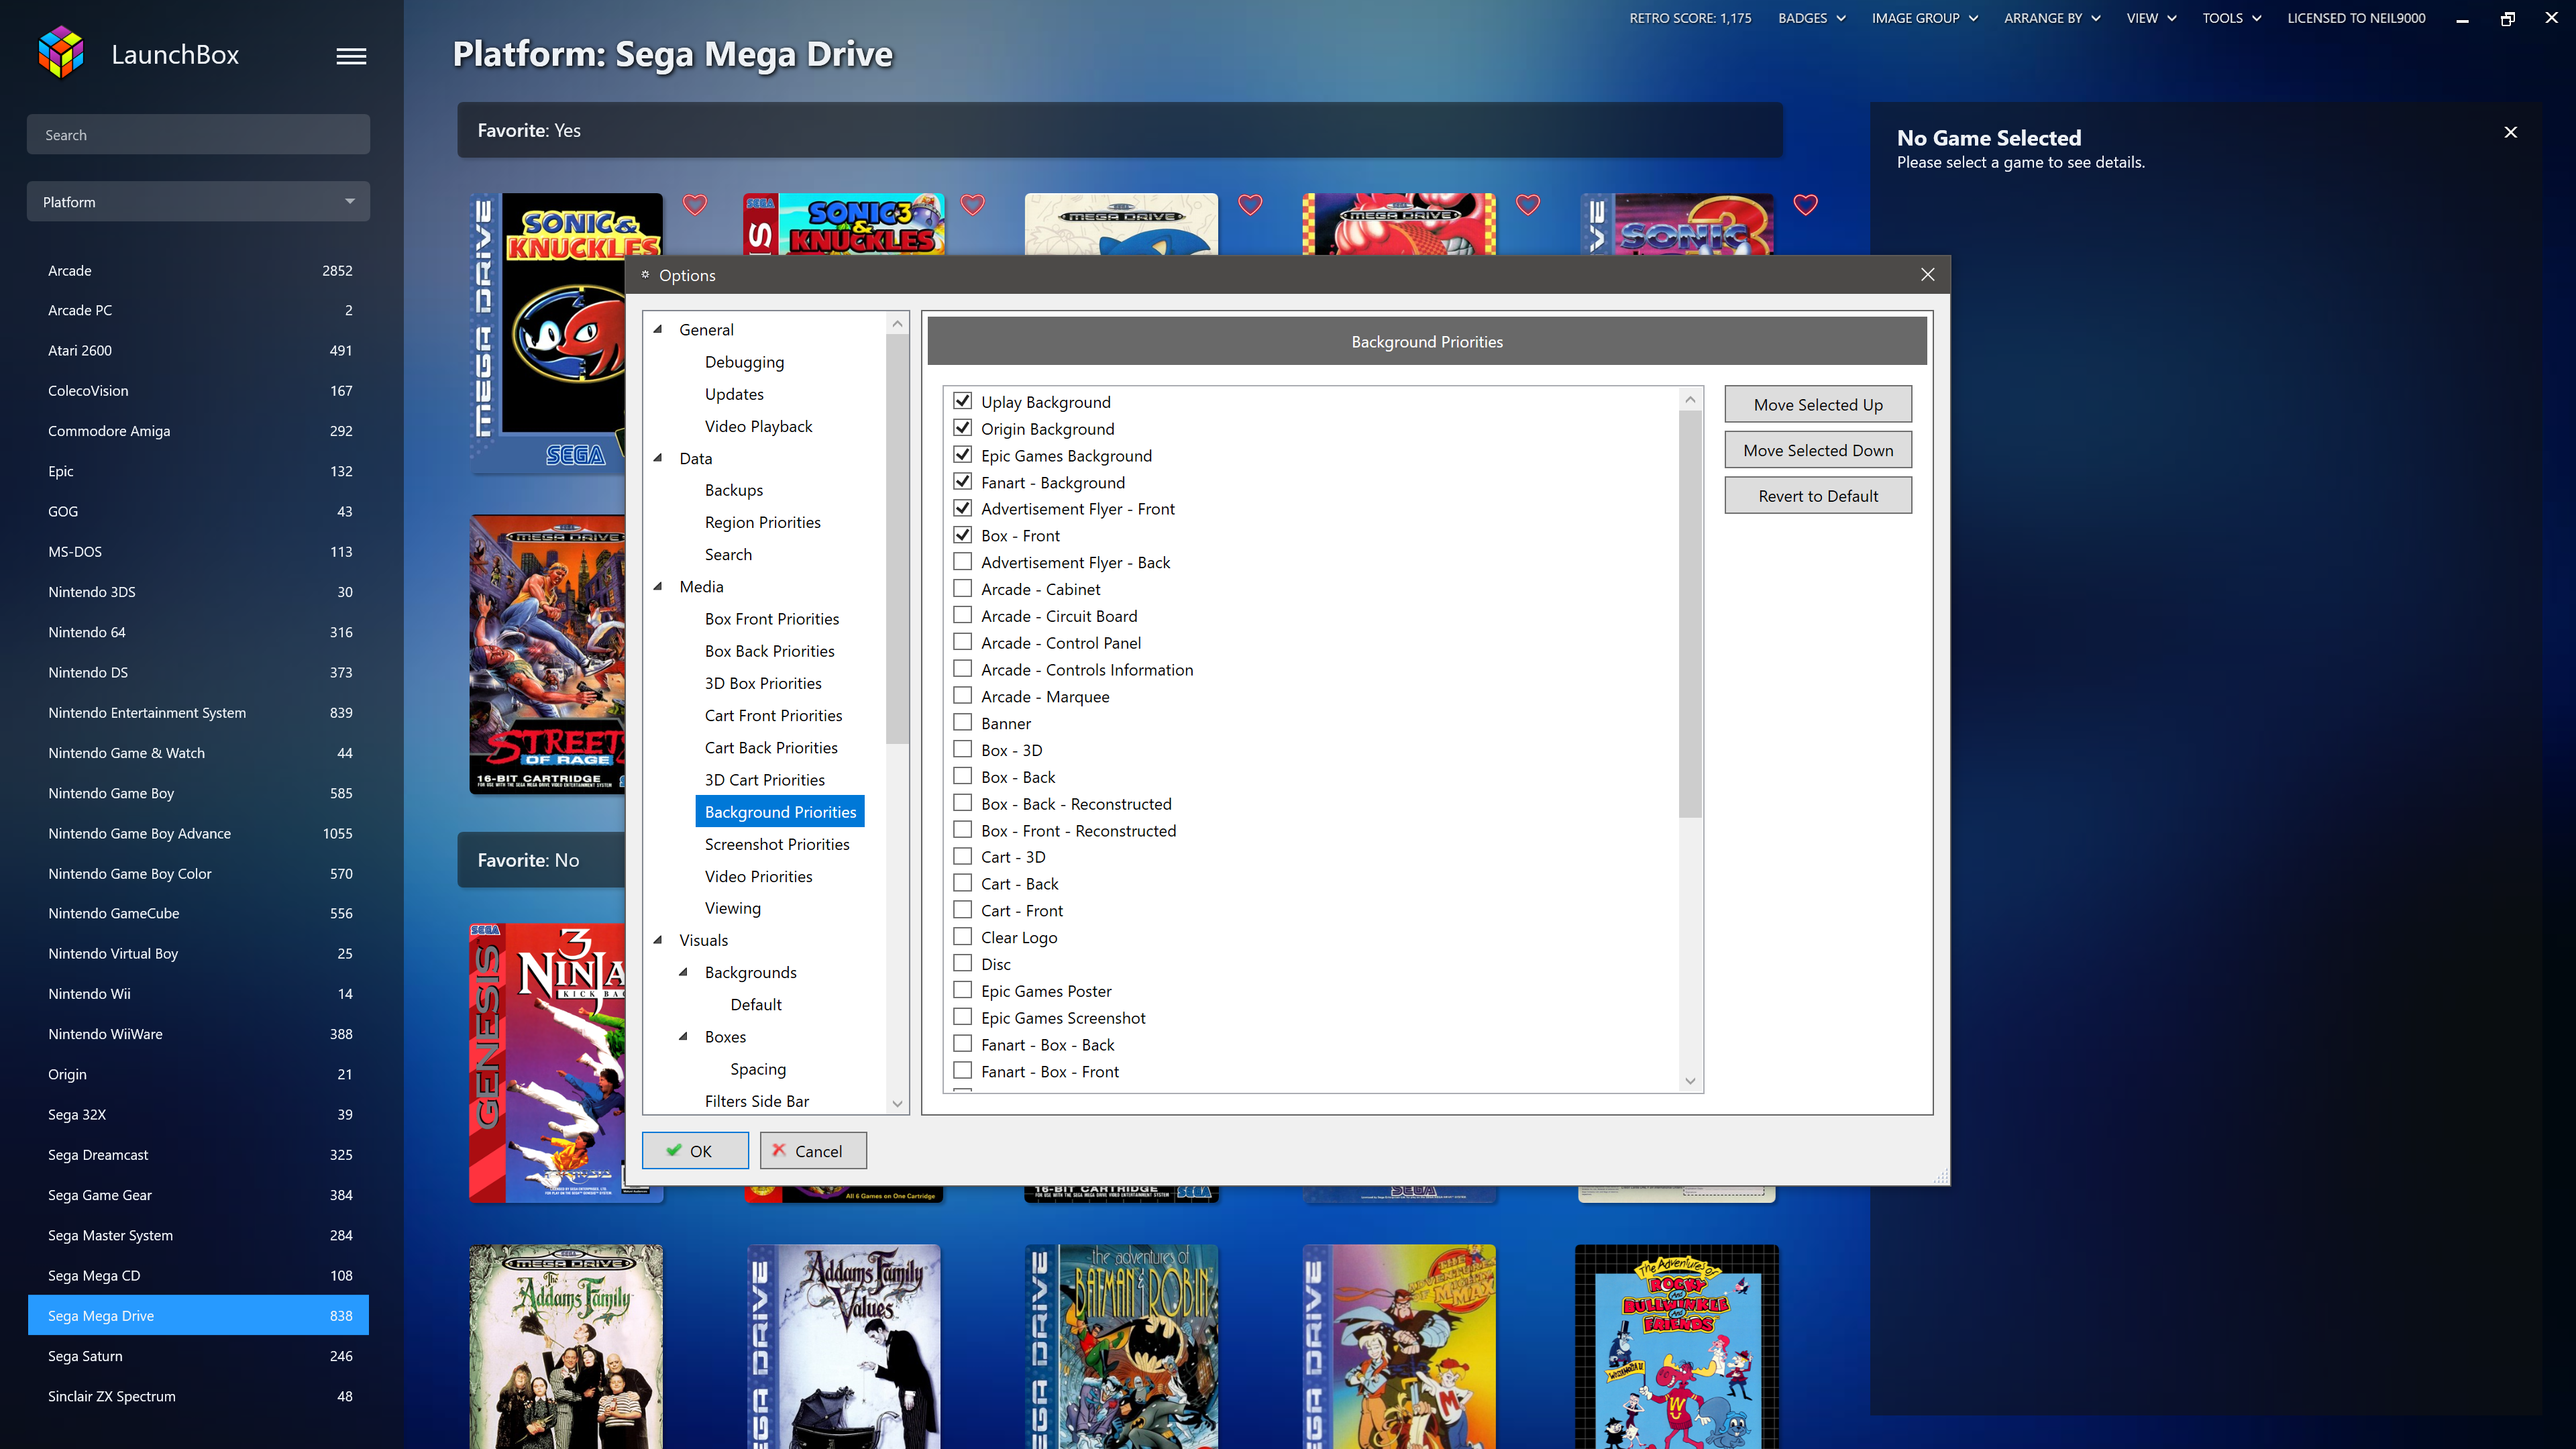2576x1449 pixels.
Task: Uncheck Epic Games Background
Action: click(962, 455)
